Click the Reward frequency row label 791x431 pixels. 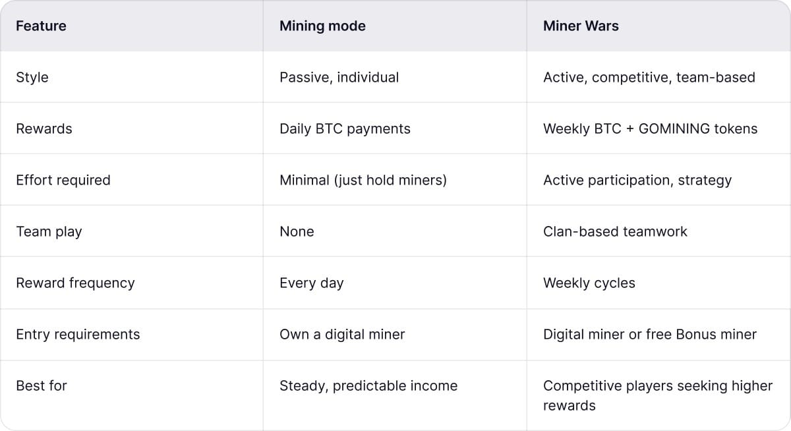click(75, 283)
